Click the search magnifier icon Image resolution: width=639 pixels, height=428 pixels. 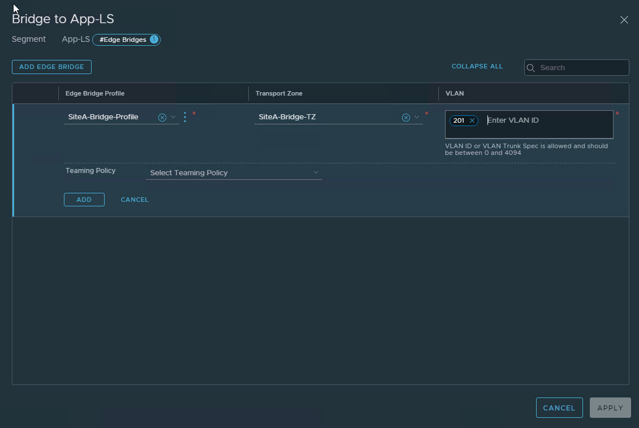coord(531,68)
